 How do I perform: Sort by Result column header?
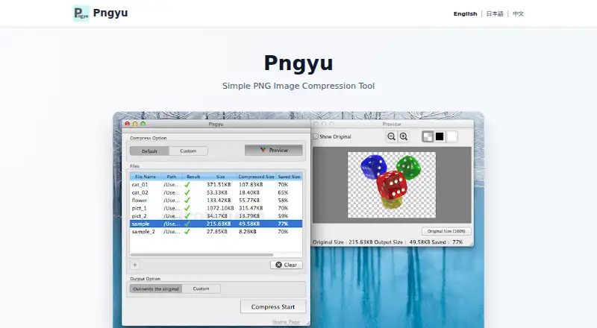(x=193, y=177)
